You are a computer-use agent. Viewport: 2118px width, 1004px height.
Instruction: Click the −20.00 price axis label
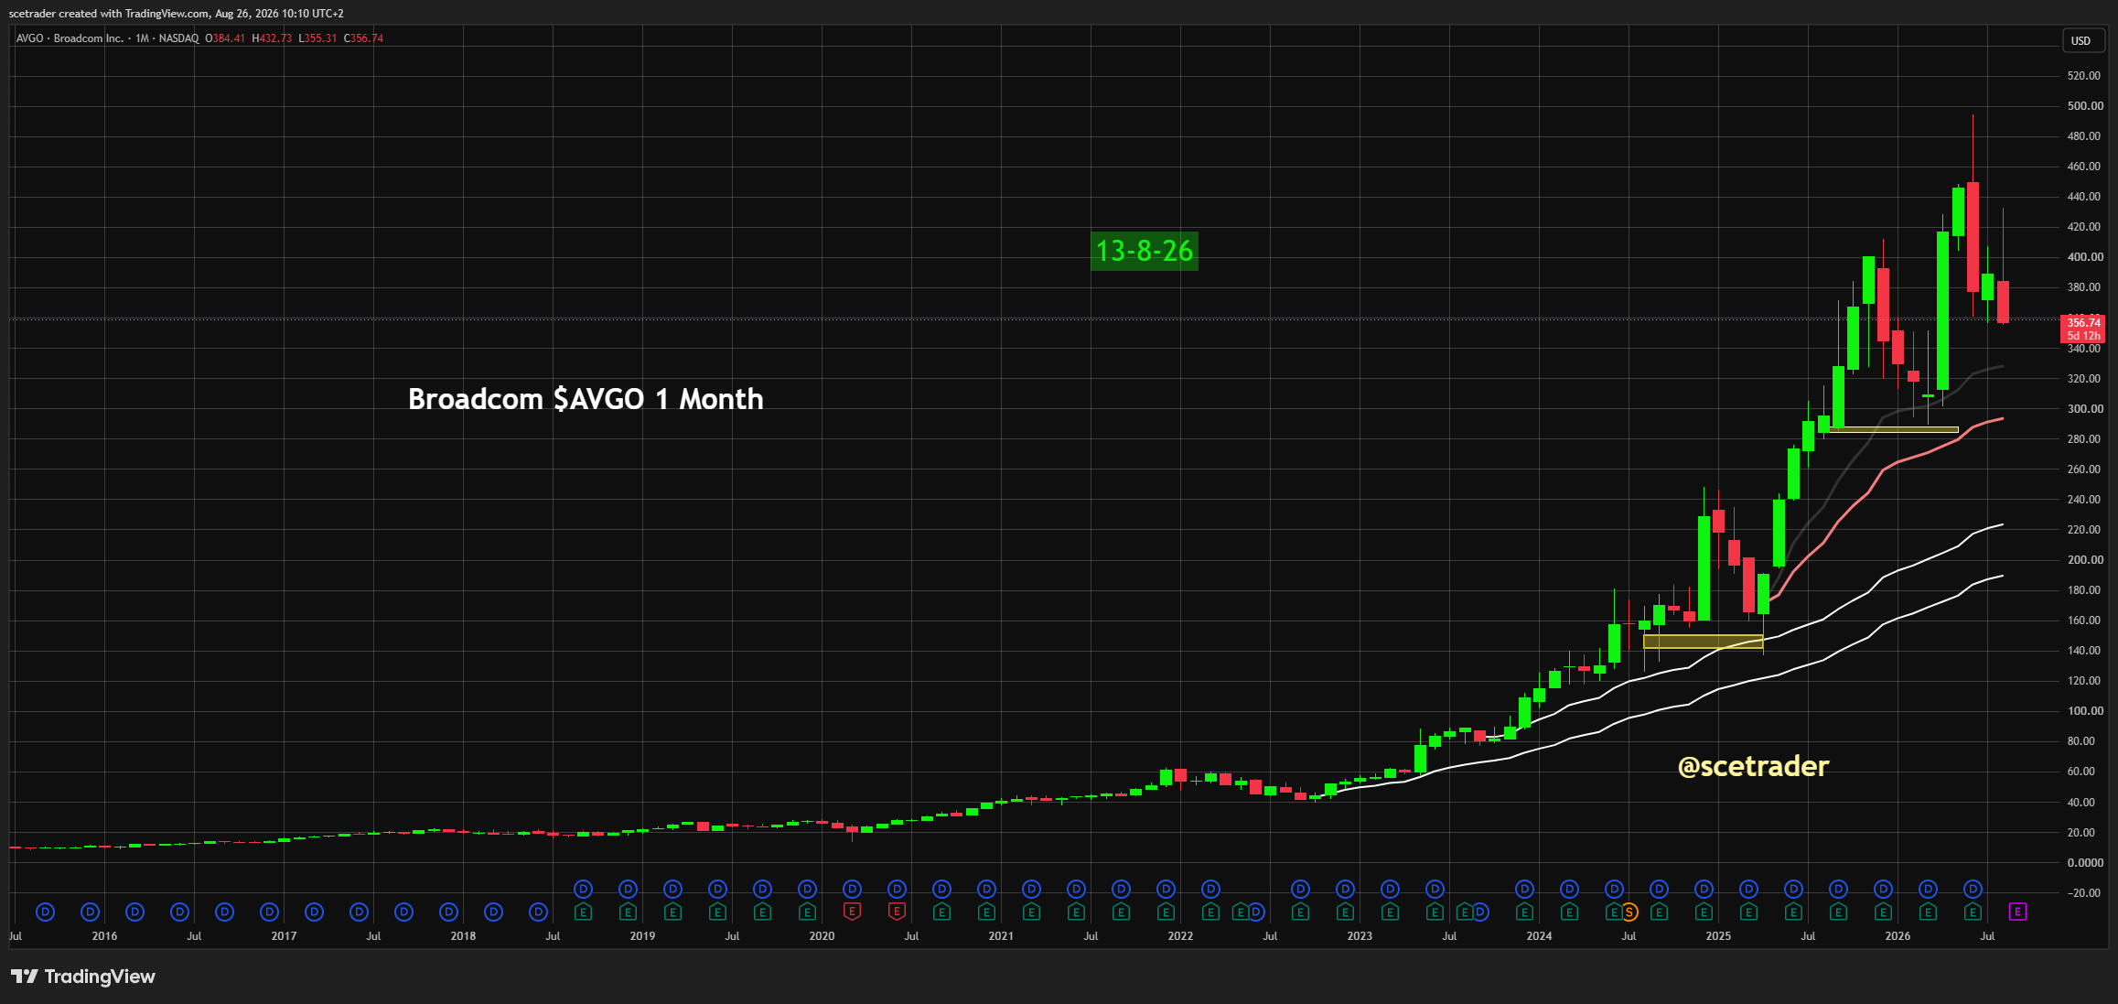[2083, 893]
